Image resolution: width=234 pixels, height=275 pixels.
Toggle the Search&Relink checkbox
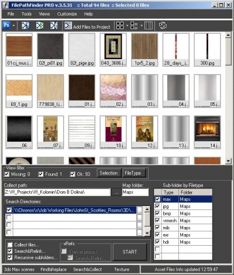(10, 251)
